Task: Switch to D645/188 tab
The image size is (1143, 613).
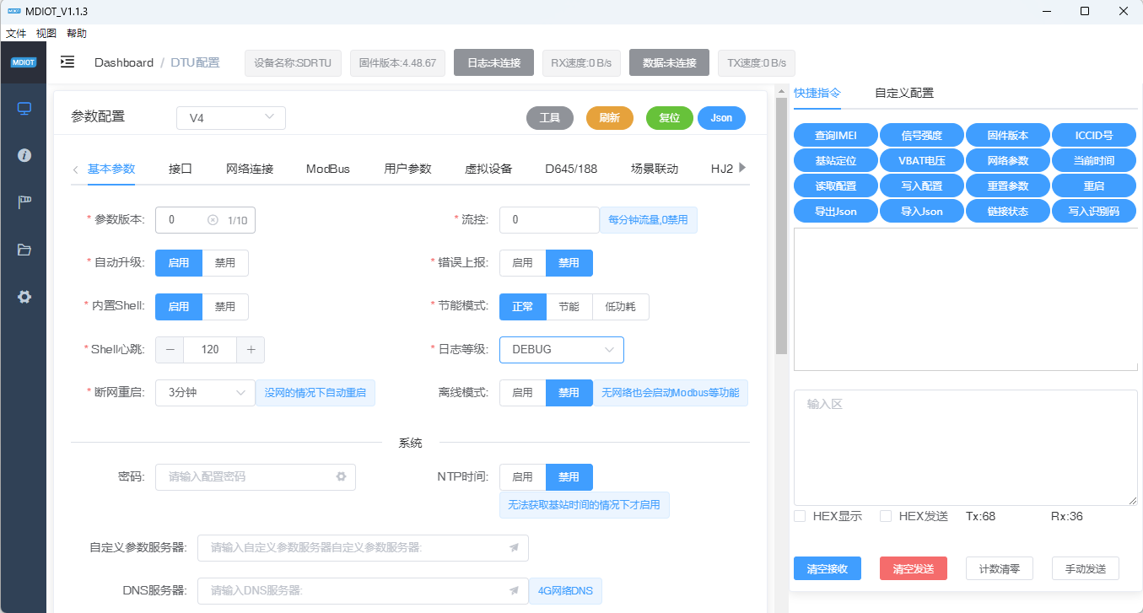Action: 571,169
